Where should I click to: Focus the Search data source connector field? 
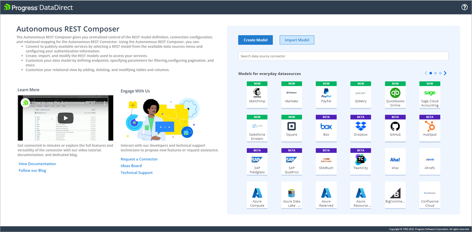[343, 56]
